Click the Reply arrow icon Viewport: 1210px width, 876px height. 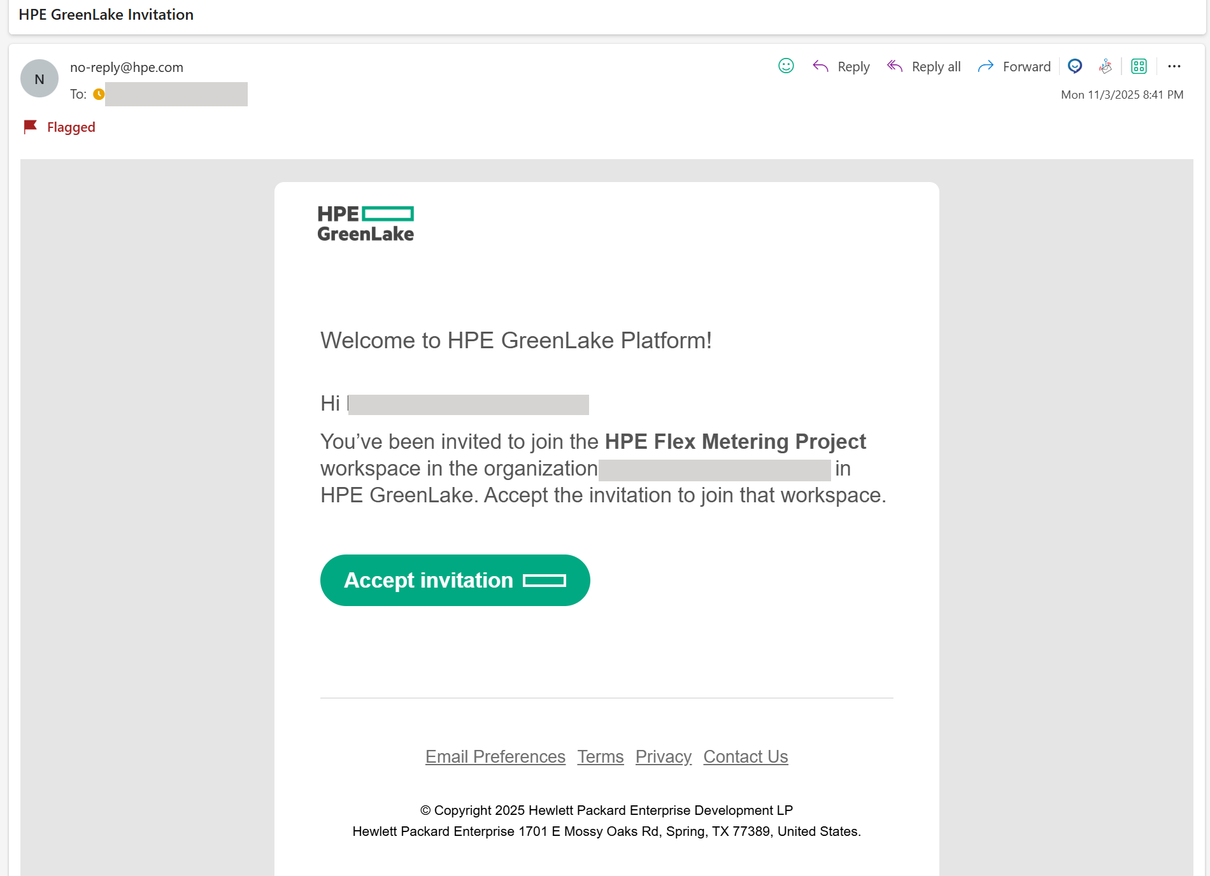[820, 66]
